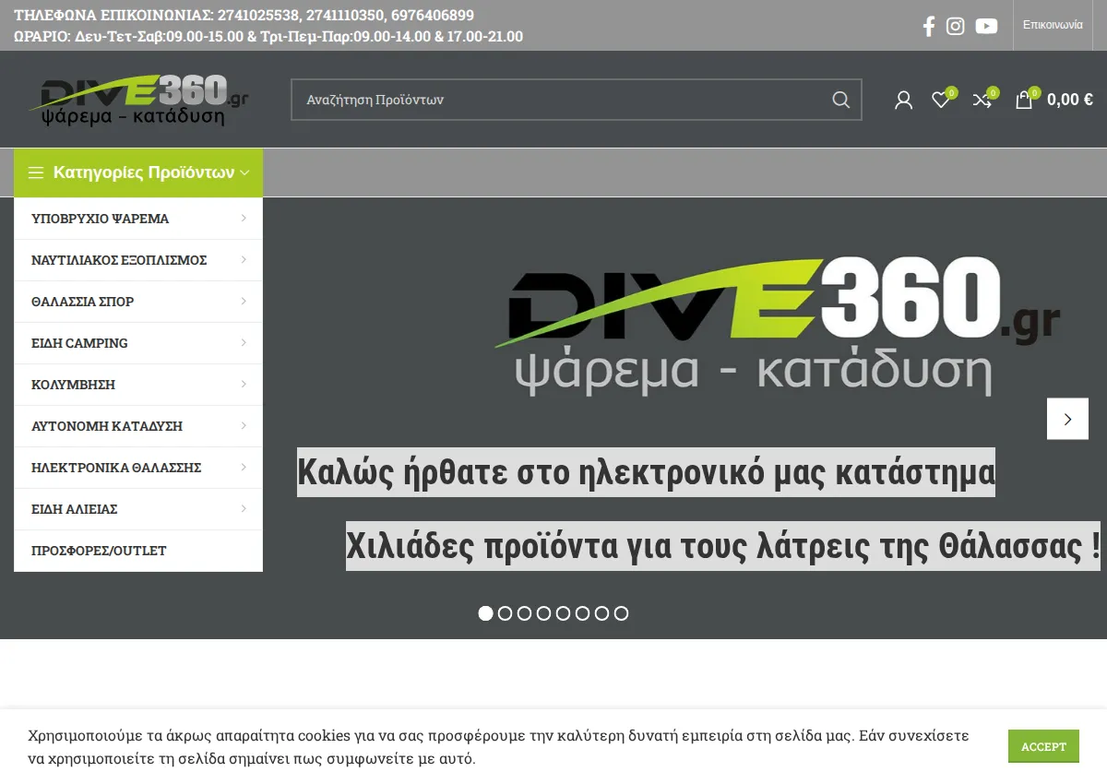This screenshot has height=784, width=1107.
Task: Open the user account icon
Action: coord(903,100)
